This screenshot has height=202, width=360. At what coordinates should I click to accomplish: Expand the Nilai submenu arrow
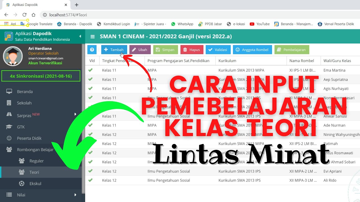tap(75, 195)
